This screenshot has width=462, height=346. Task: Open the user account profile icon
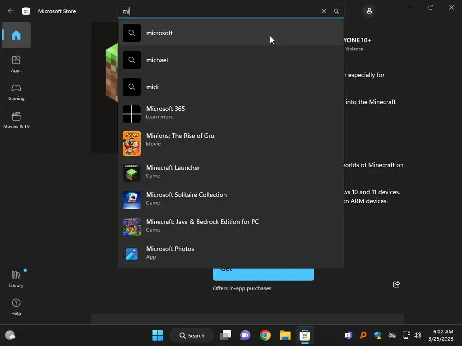369,11
